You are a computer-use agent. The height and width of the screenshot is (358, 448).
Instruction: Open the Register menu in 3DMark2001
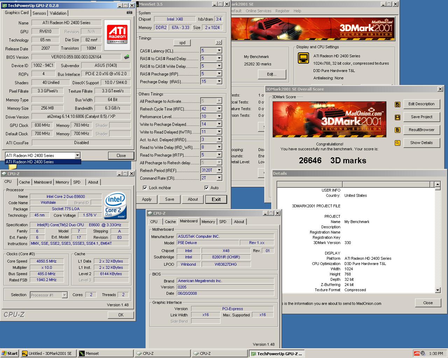pyautogui.click(x=282, y=11)
